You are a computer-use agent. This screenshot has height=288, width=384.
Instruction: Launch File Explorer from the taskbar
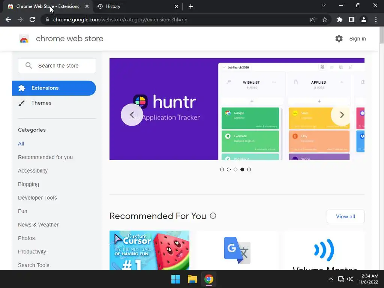[x=192, y=279]
